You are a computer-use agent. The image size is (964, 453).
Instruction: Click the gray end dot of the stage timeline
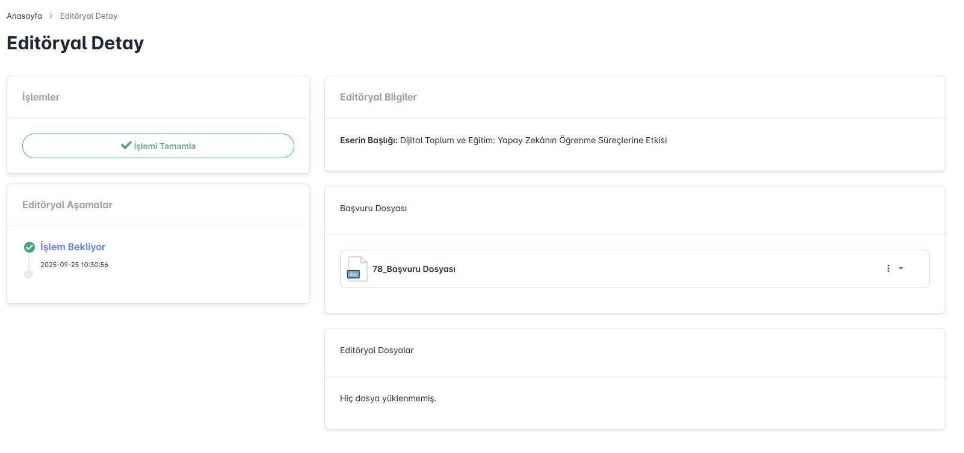pos(28,274)
